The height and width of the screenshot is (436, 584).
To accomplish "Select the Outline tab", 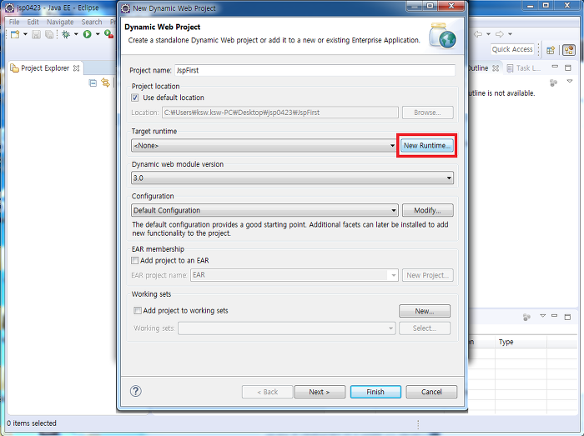I will [x=478, y=68].
